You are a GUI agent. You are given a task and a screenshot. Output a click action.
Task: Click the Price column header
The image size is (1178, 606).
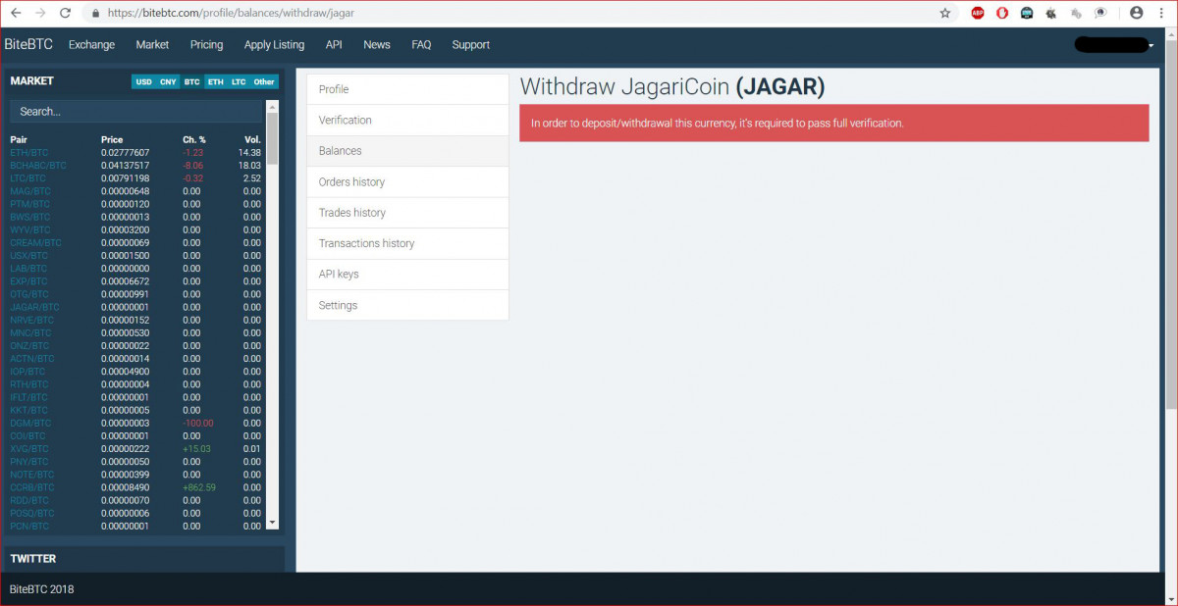point(112,140)
